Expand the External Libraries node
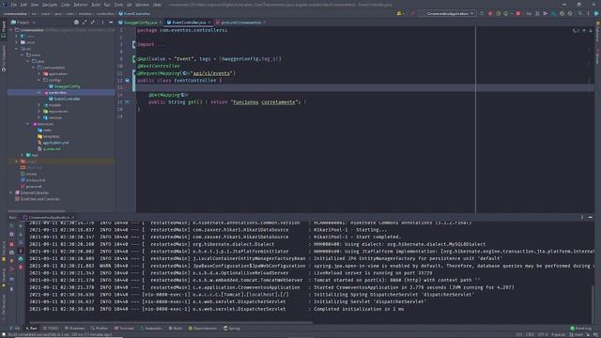 [x=10, y=192]
